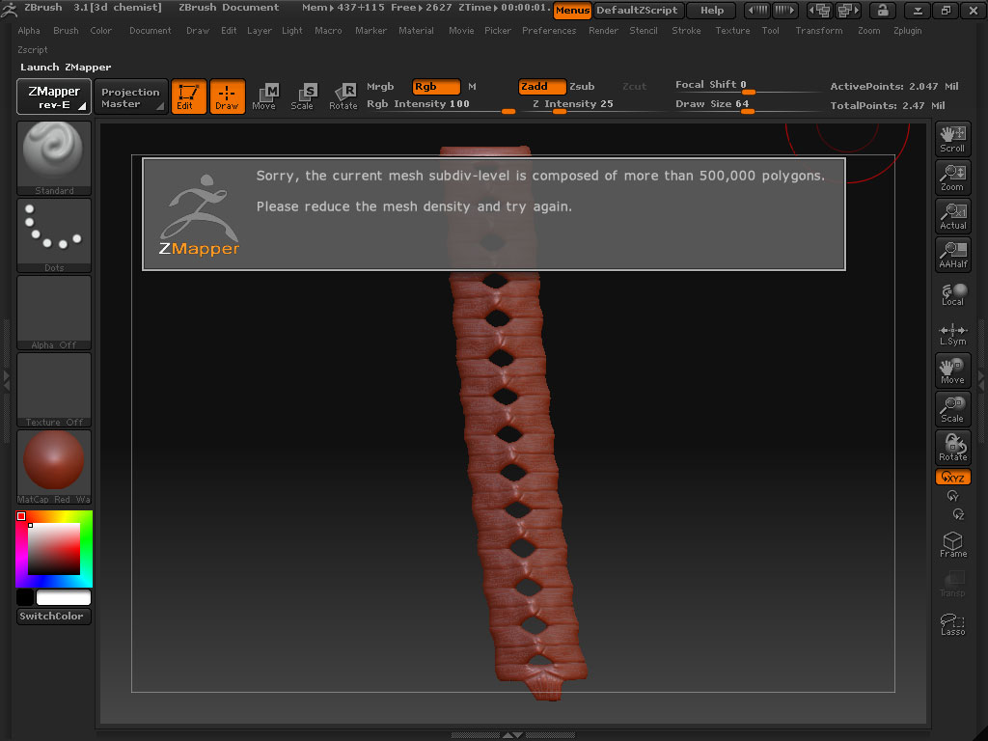This screenshot has width=988, height=741.
Task: Open the Document menu
Action: (150, 30)
